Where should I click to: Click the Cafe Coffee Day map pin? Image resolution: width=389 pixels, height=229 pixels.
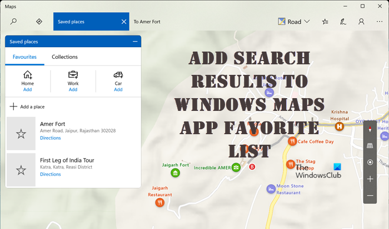click(292, 141)
